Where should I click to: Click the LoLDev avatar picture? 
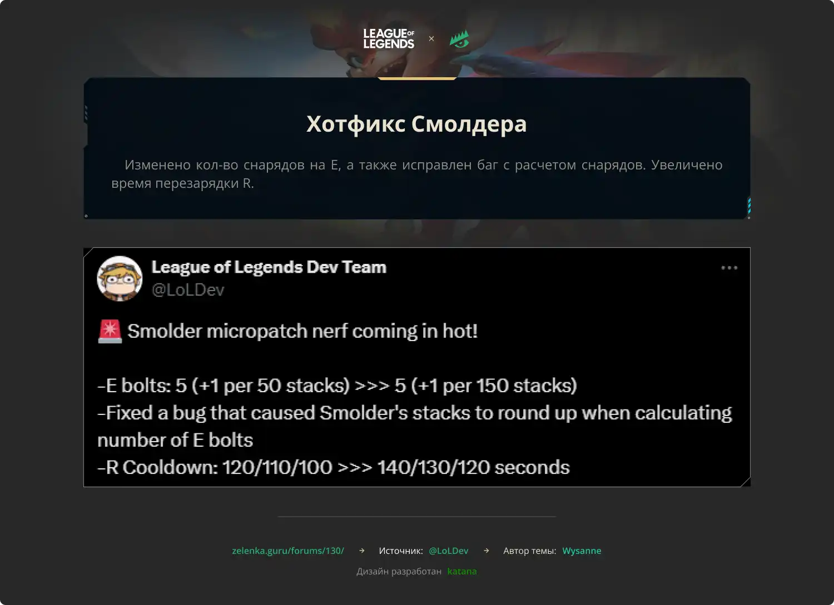coord(120,278)
